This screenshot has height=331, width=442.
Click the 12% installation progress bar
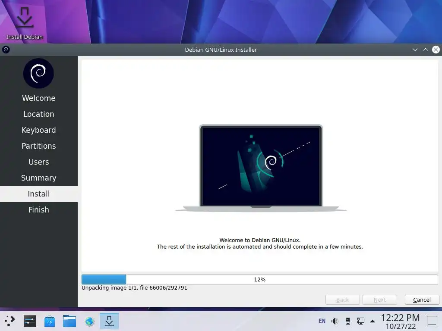coord(259,279)
